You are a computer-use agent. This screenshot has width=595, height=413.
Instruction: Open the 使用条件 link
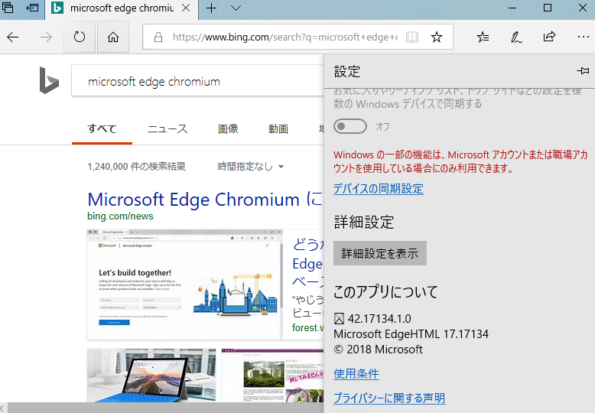click(356, 373)
